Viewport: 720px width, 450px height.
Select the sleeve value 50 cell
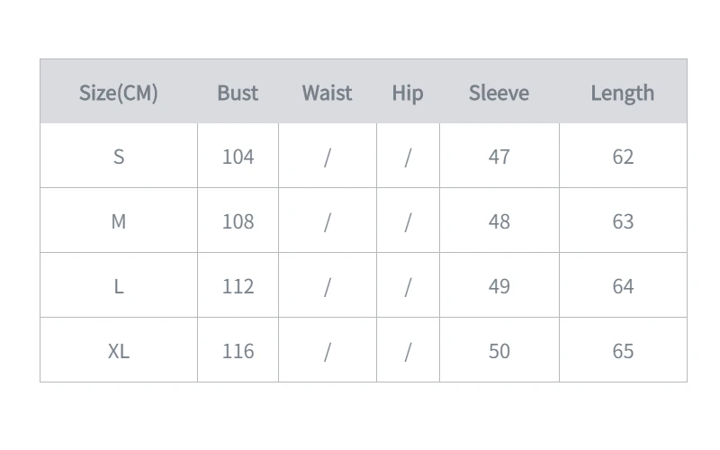(x=499, y=349)
